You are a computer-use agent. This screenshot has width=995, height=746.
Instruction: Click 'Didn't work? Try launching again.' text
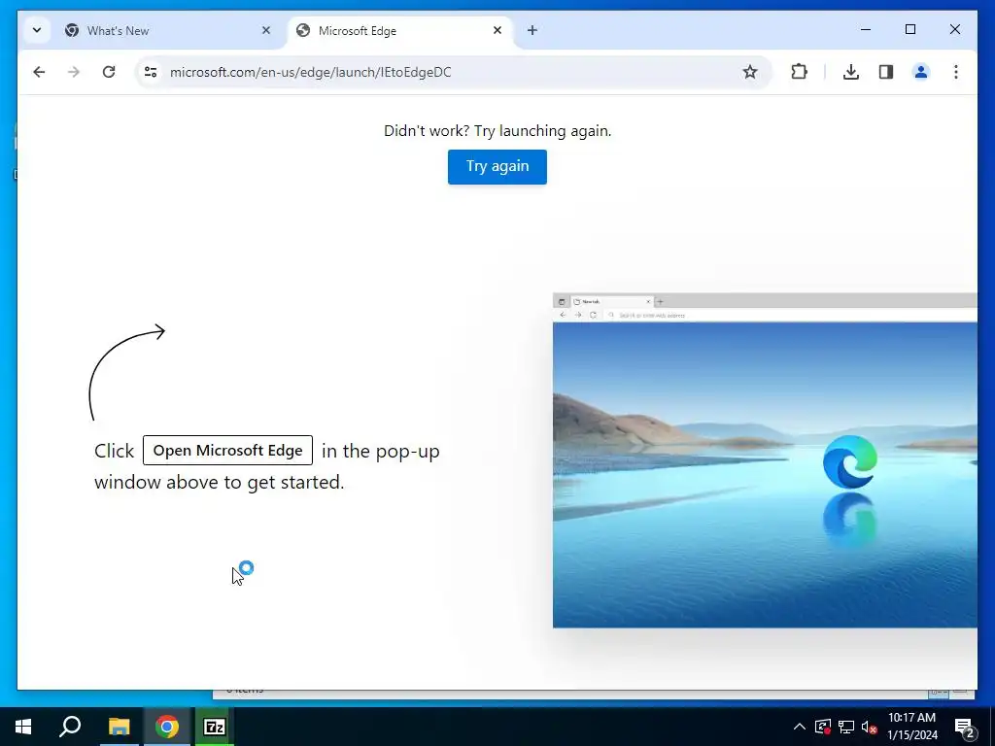click(x=497, y=131)
